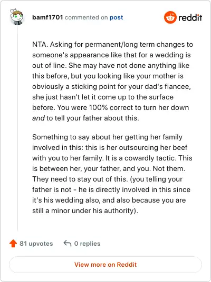
Task: Click the curved reply arrow icon
Action: click(68, 244)
